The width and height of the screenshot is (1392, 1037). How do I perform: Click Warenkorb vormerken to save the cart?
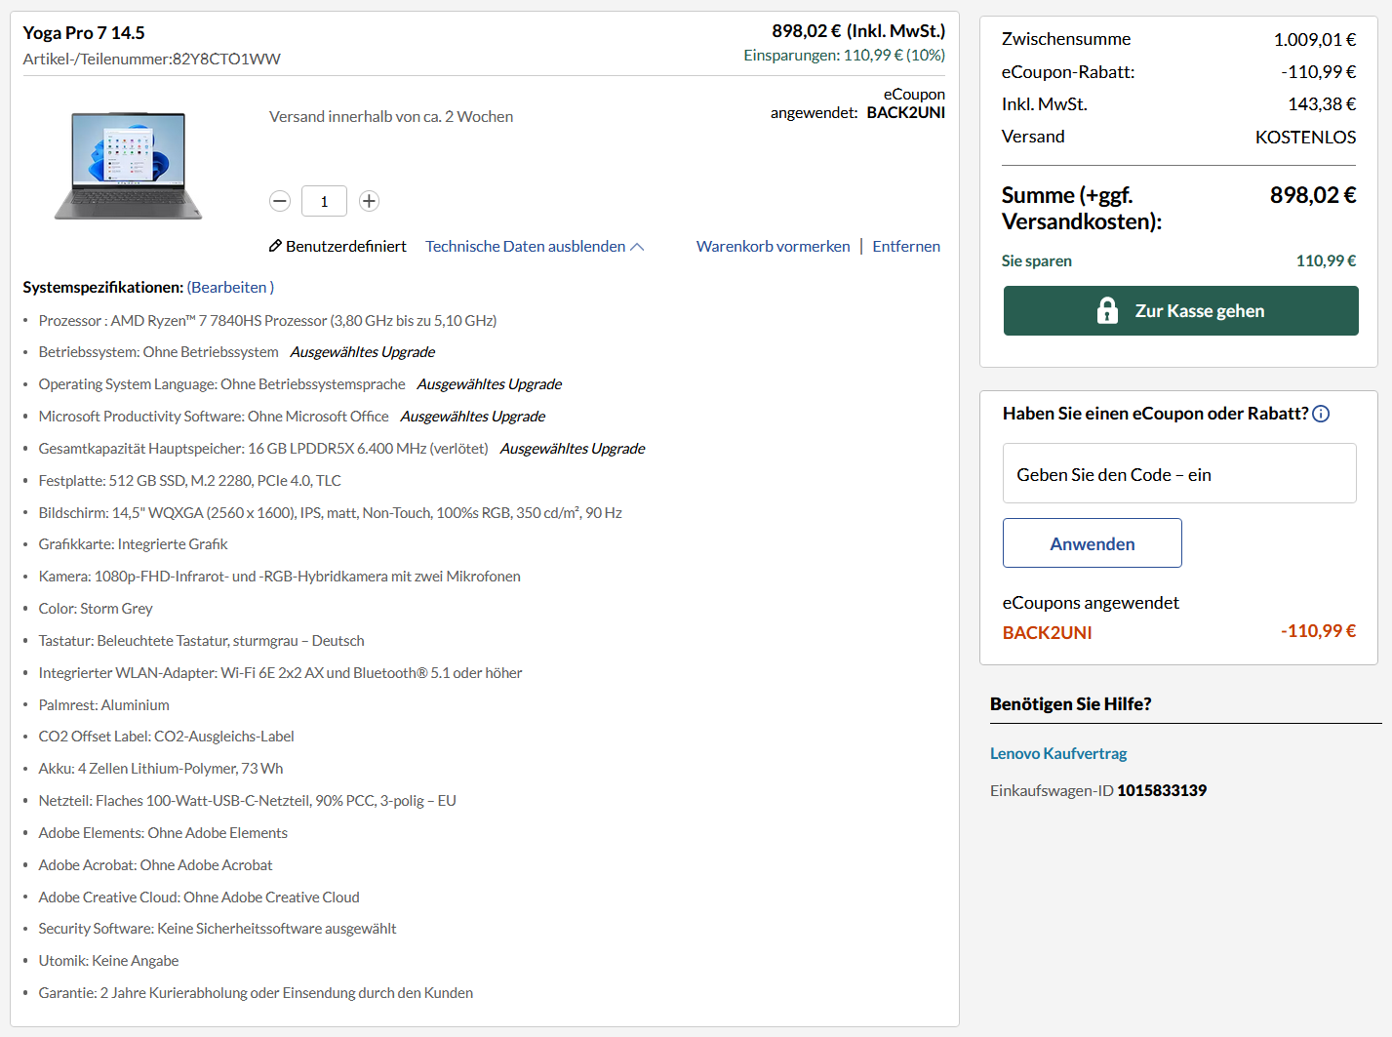coord(773,246)
